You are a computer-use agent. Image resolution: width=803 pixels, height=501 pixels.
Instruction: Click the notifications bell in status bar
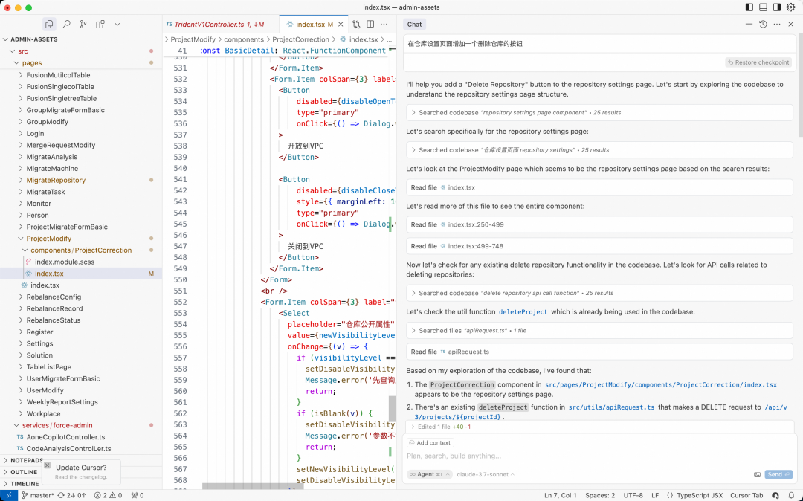point(790,495)
